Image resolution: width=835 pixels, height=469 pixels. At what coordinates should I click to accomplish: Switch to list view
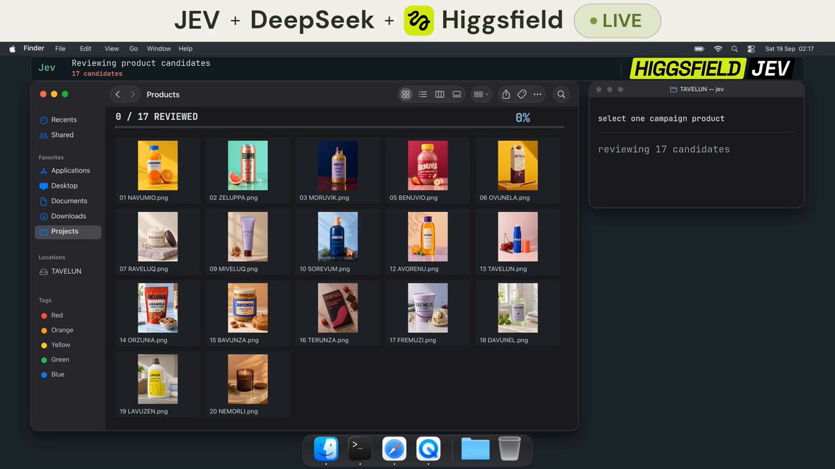coord(423,94)
